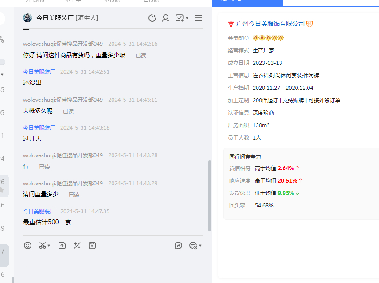Screen dimensions: 379x283
Task: Click the upload file icon
Action: point(62,245)
